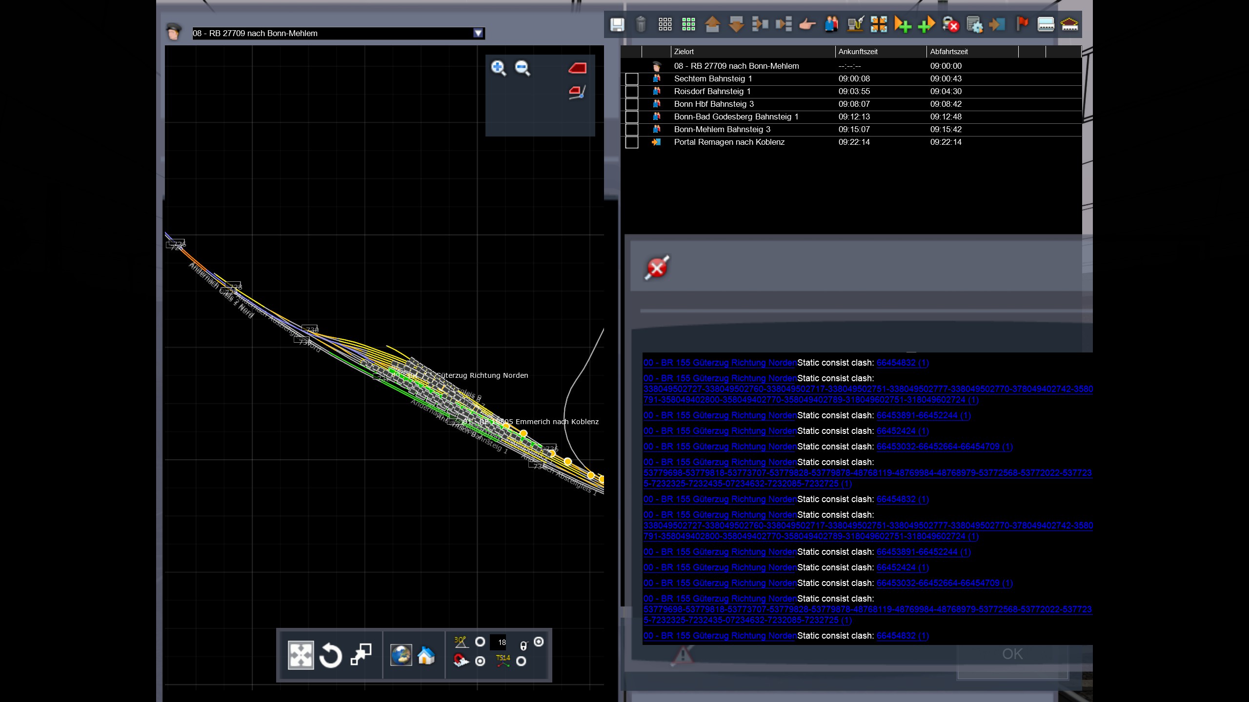Click the red flag icon in toolbar

[x=1022, y=24]
